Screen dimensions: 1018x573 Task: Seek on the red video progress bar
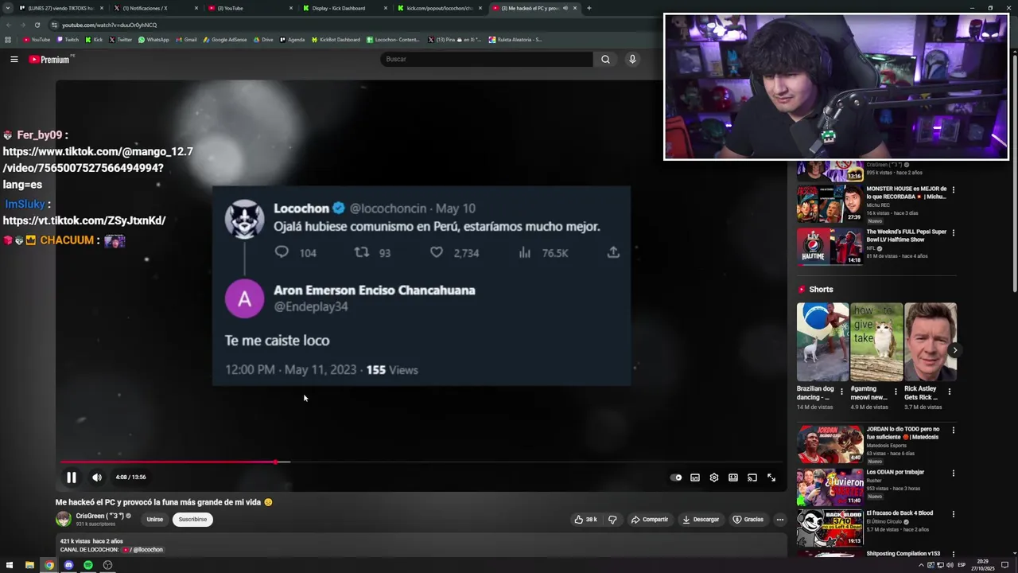[x=422, y=462]
